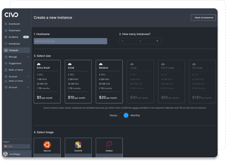226x161 pixels.
Task: Click Joe Bloggs profile avatar
Action: coord(5,154)
